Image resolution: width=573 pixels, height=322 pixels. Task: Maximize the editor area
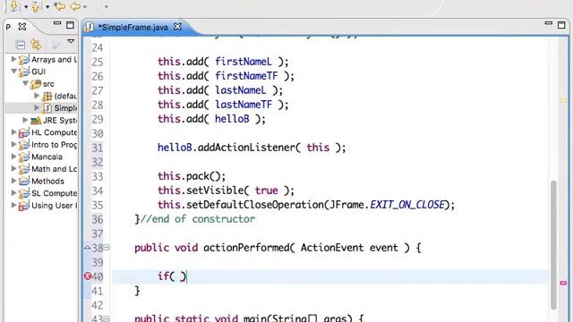tap(561, 25)
